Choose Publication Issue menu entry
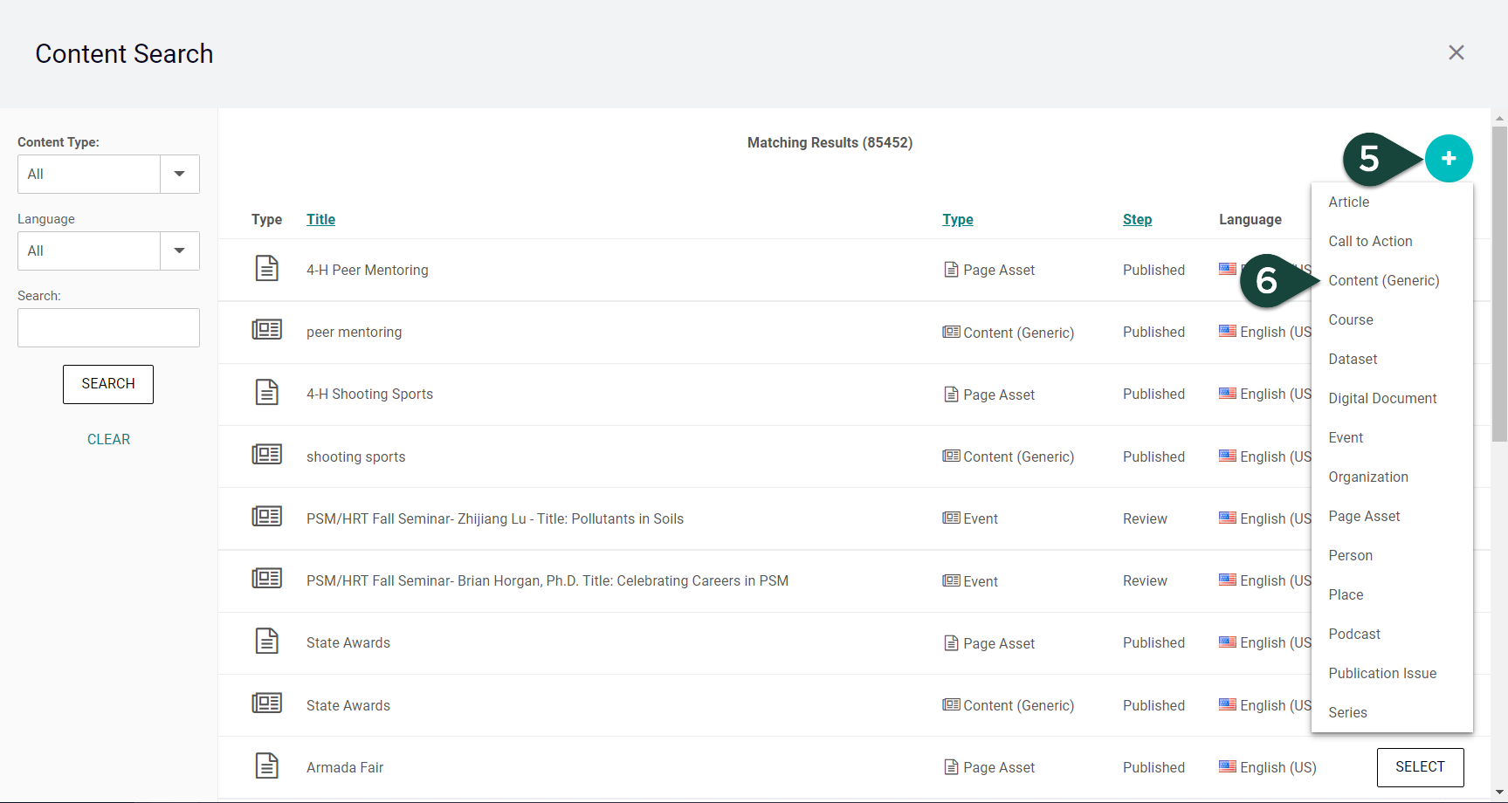Image resolution: width=1508 pixels, height=803 pixels. pyautogui.click(x=1381, y=673)
